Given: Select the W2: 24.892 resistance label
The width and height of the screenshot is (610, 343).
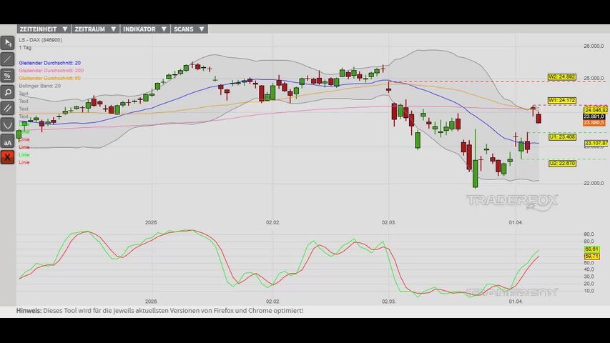Looking at the screenshot, I should (561, 76).
